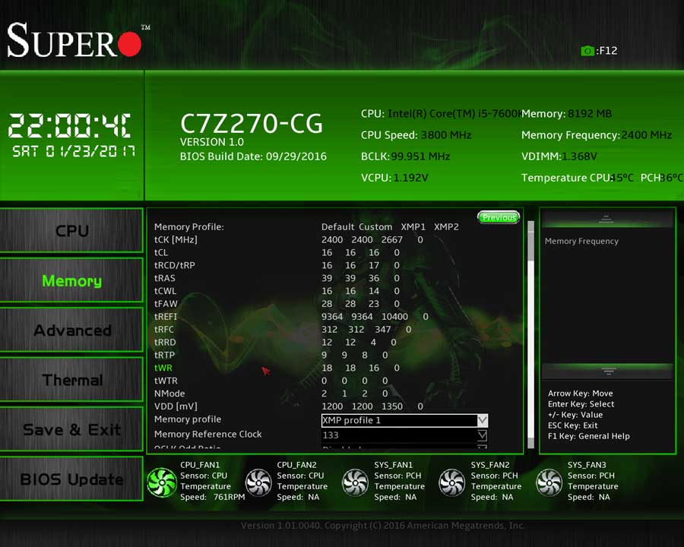Open the Thermal tab
Viewport: 684px width, 547px height.
[x=71, y=380]
